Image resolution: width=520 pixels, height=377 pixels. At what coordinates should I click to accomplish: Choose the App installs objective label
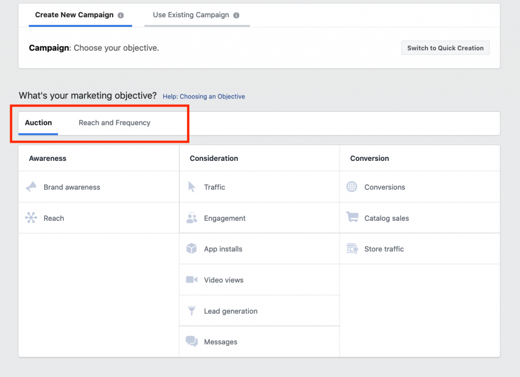click(x=223, y=249)
